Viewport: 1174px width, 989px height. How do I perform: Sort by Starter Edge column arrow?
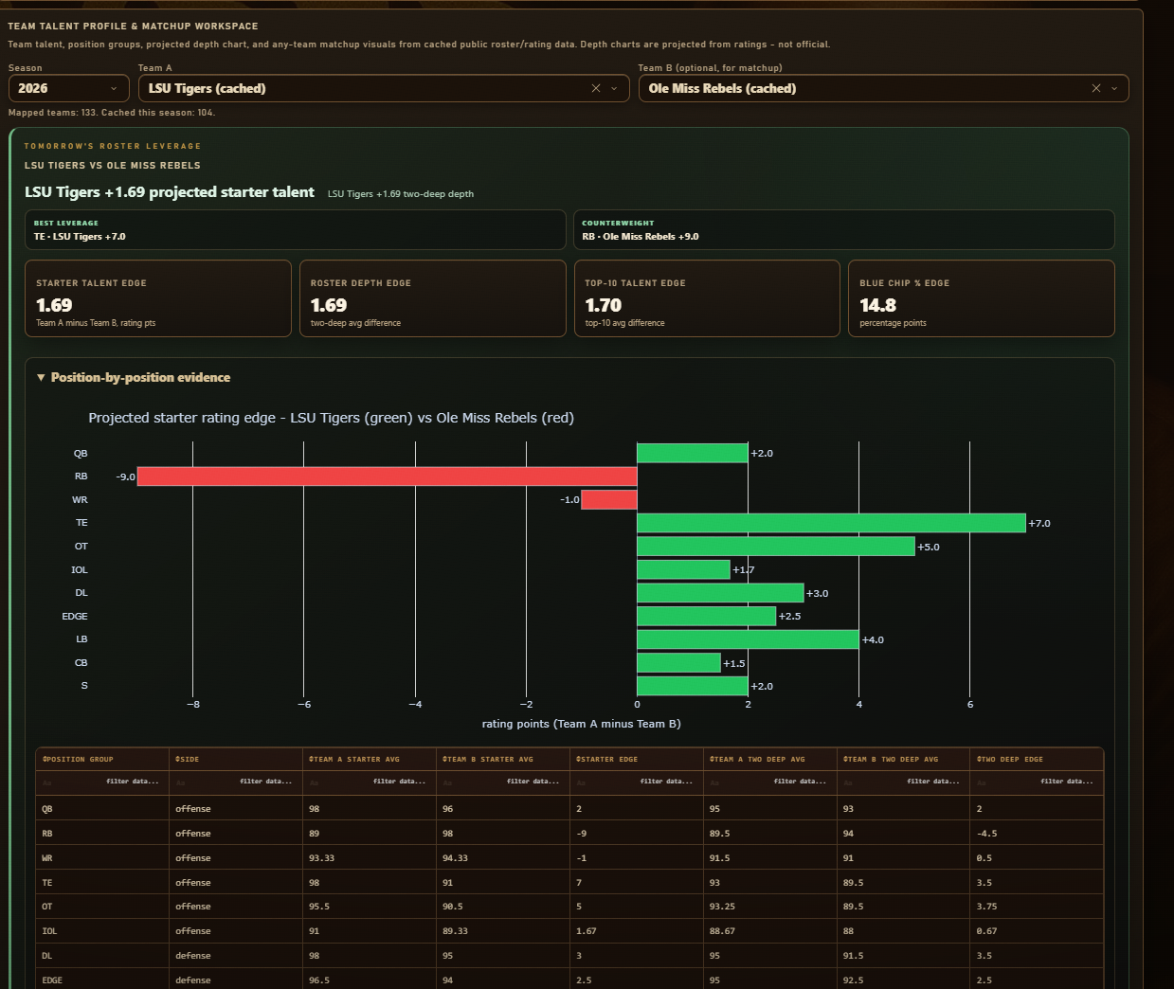click(578, 759)
